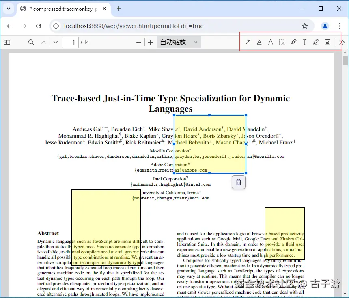
Task: Select the add image tool
Action: [327, 42]
